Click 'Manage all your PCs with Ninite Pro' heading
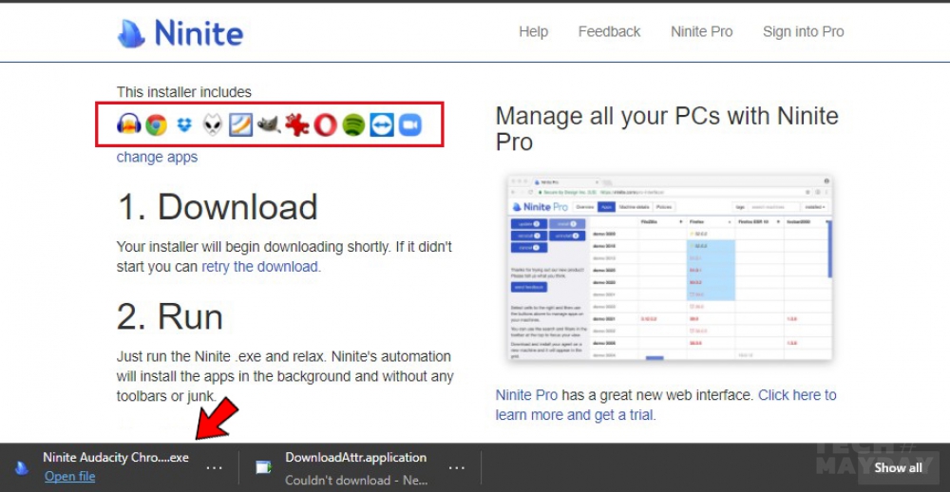This screenshot has height=492, width=950. (667, 128)
